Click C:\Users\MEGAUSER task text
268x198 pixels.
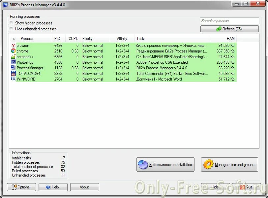click(x=172, y=57)
